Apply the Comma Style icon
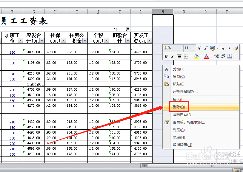This screenshot has width=243, height=172. pyautogui.click(x=229, y=48)
